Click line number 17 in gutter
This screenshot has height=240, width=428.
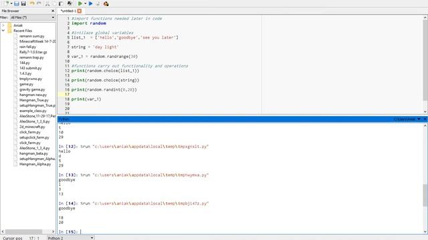67,95
